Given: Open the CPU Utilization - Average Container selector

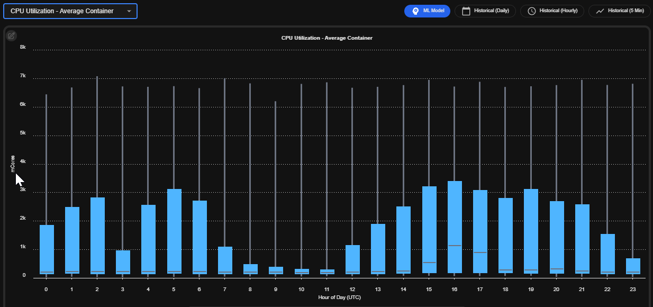Looking at the screenshot, I should (70, 11).
